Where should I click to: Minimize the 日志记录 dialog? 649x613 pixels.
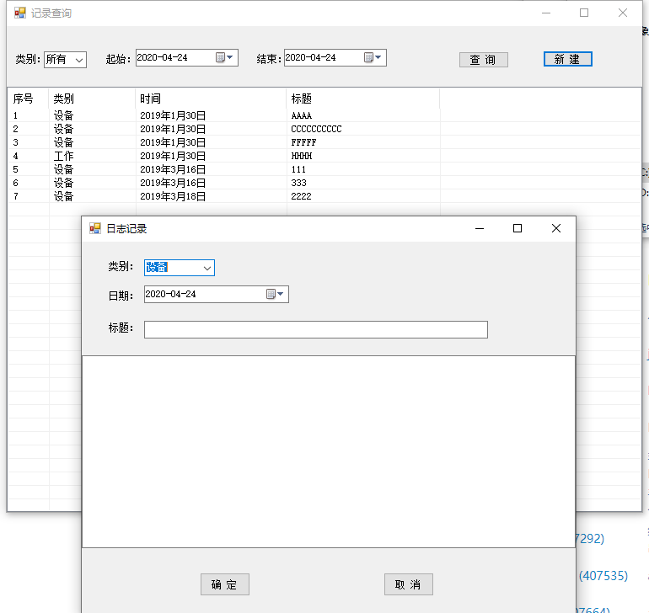(480, 228)
